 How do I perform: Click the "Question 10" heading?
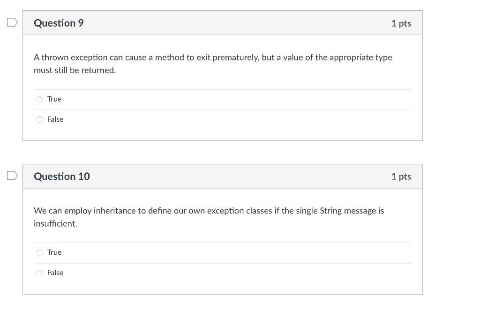[x=62, y=177]
